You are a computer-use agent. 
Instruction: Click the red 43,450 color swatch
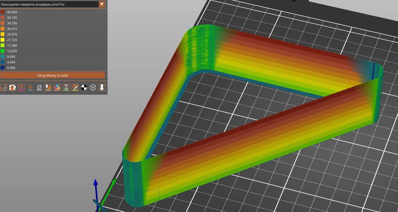3,12
